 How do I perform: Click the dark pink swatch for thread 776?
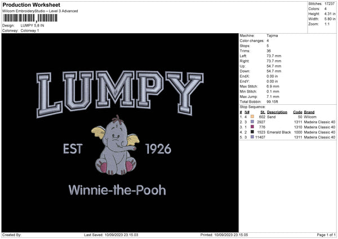point(252,127)
